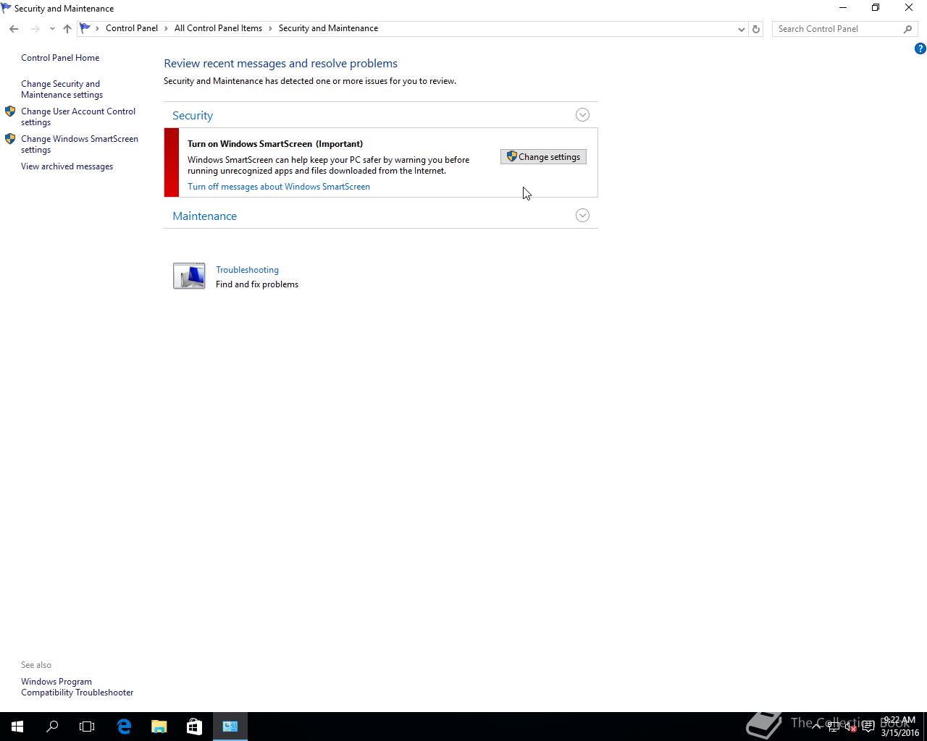Open the Store from taskbar
Image resolution: width=927 pixels, height=741 pixels.
point(194,727)
